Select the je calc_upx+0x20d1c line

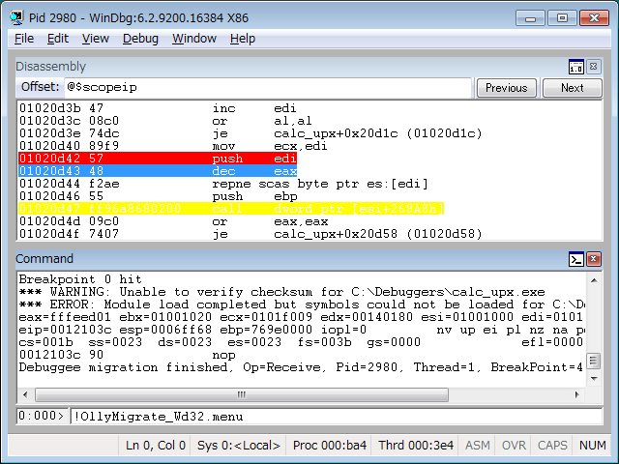click(x=251, y=133)
